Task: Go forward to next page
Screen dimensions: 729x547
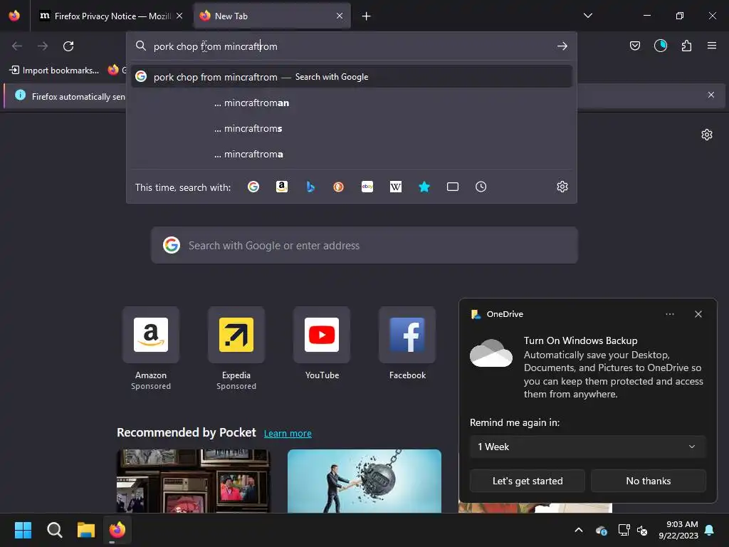Action: pos(43,46)
